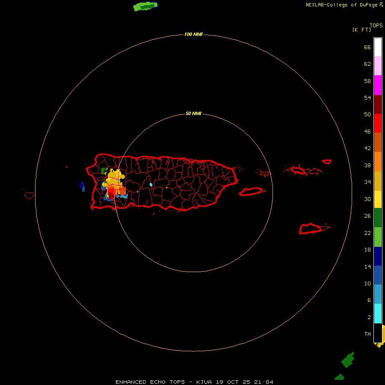The width and height of the screenshot is (385, 385).
Task: Pick the cyan legend swatch
Action: [x=378, y=313]
